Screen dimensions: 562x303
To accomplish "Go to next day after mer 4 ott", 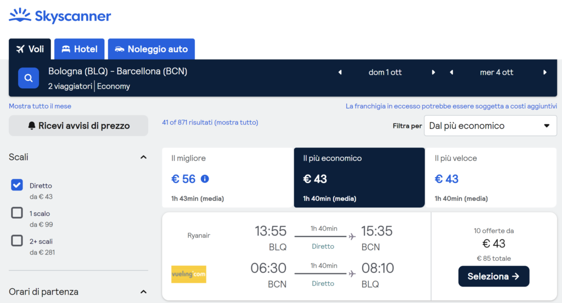I will 545,72.
